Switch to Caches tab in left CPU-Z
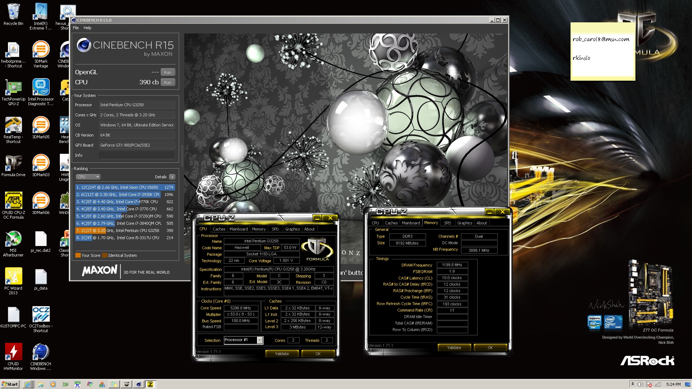 pyautogui.click(x=219, y=229)
